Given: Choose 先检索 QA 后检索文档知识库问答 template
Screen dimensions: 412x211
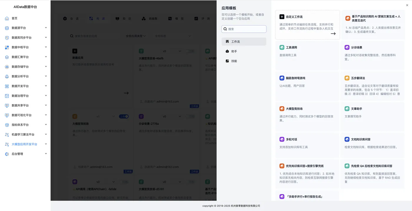Looking at the screenshot, I should click(x=372, y=174).
